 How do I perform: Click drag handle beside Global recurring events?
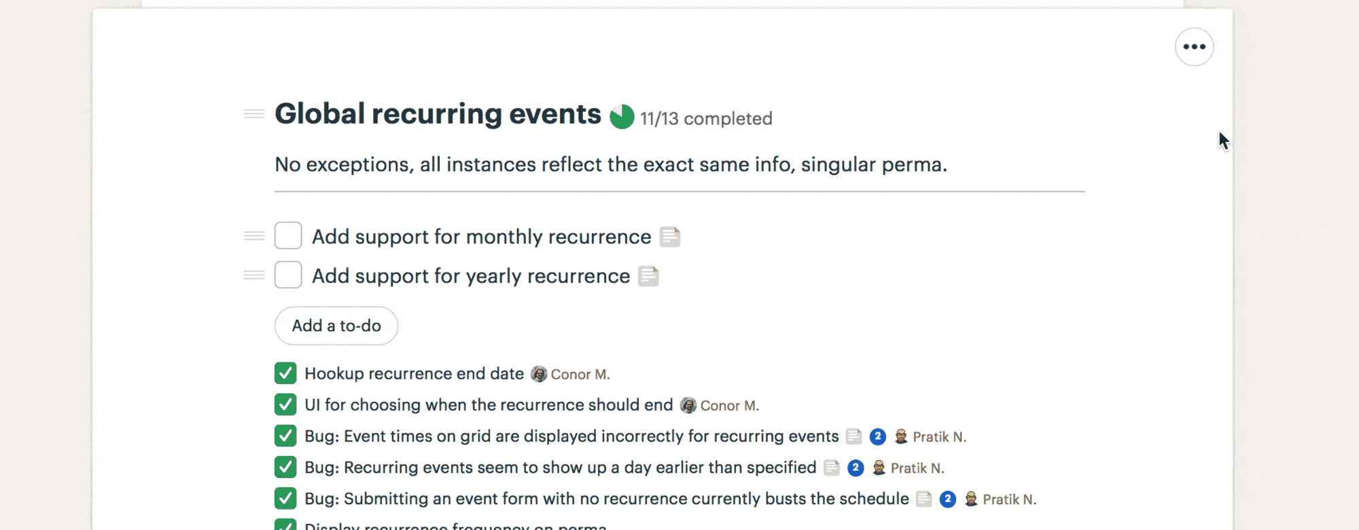point(254,114)
